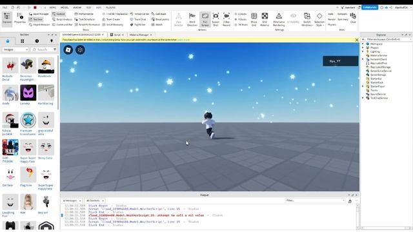Image resolution: width=413 pixels, height=232 pixels.
Task: Expand the Workspace tree node
Action: tap(363, 44)
